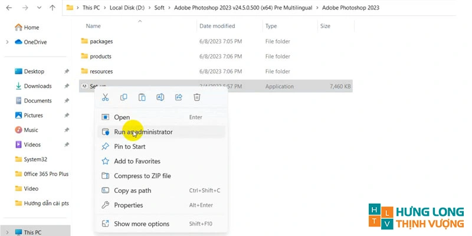Unpin Documents via its pin icon

tap(67, 100)
